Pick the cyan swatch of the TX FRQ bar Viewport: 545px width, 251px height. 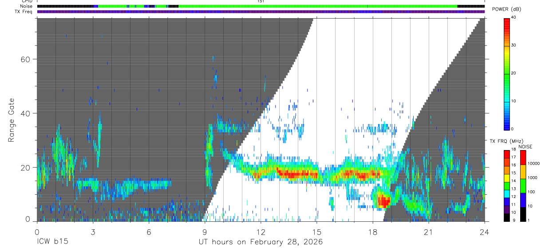507,193
